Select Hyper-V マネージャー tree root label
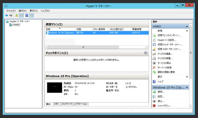Screen dimensions: 198x118 20,21
